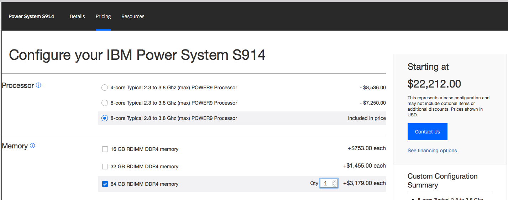This screenshot has height=200, width=508.
Task: Uncheck the 64 GB RDIMM DDR4 memory box
Action: click(x=105, y=184)
